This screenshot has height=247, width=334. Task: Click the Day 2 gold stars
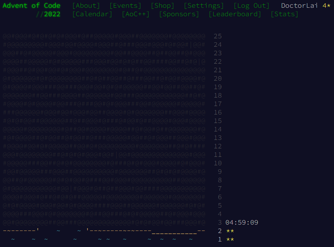point(230,231)
